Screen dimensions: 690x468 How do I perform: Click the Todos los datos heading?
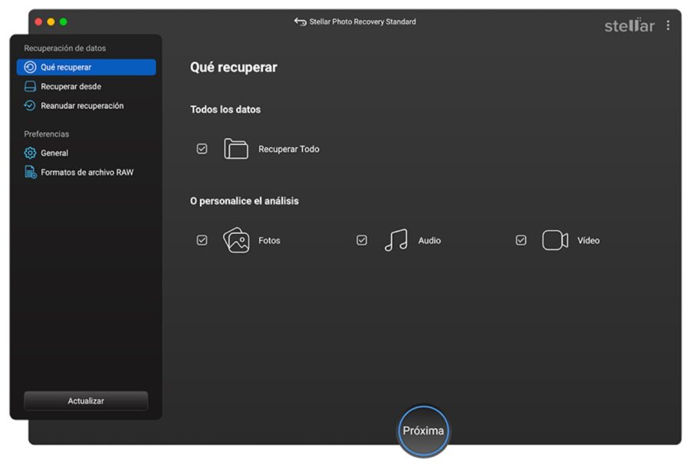[225, 109]
